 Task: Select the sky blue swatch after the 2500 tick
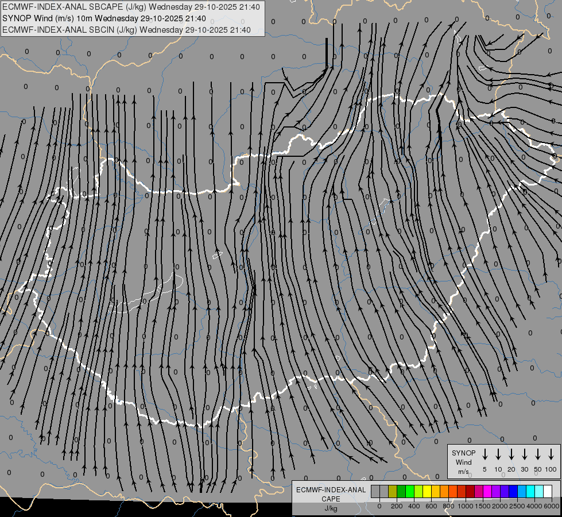tap(522, 491)
